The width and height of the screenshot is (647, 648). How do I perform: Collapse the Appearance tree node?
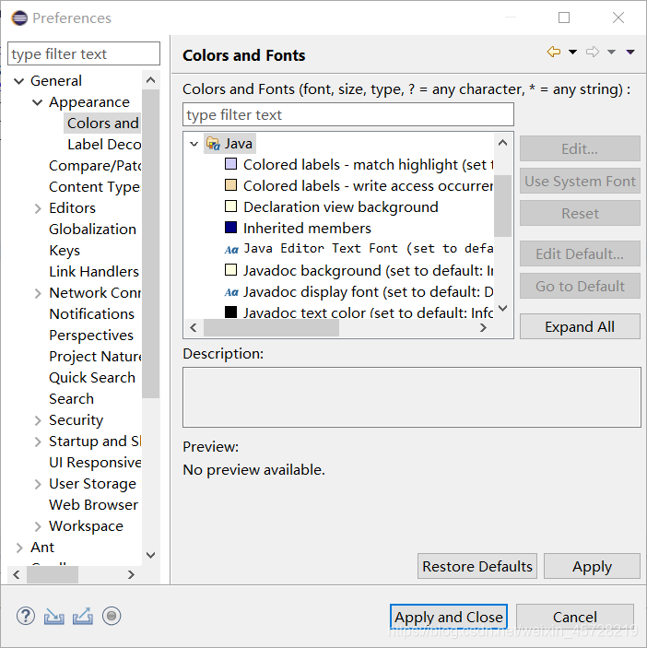coord(38,102)
